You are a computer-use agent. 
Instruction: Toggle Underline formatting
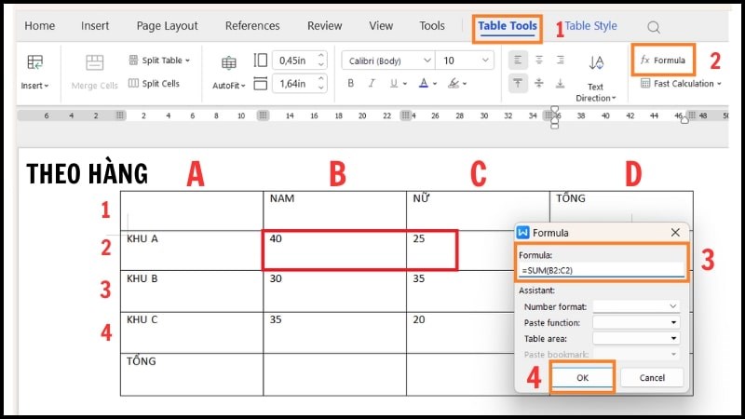pos(393,84)
